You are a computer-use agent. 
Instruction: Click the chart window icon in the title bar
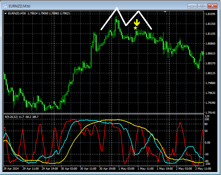(x=5, y=6)
